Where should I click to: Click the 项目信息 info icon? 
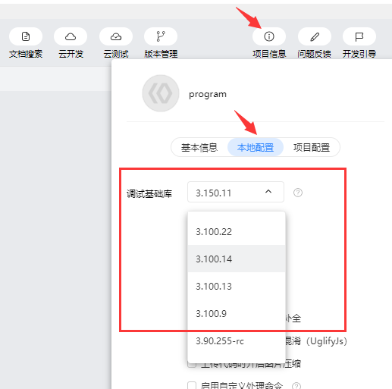(x=269, y=36)
